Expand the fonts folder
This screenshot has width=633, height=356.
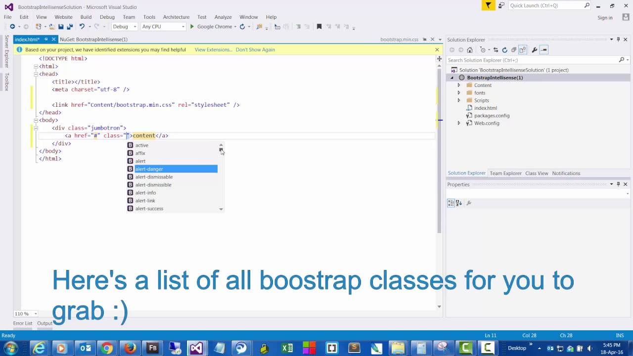(x=459, y=92)
